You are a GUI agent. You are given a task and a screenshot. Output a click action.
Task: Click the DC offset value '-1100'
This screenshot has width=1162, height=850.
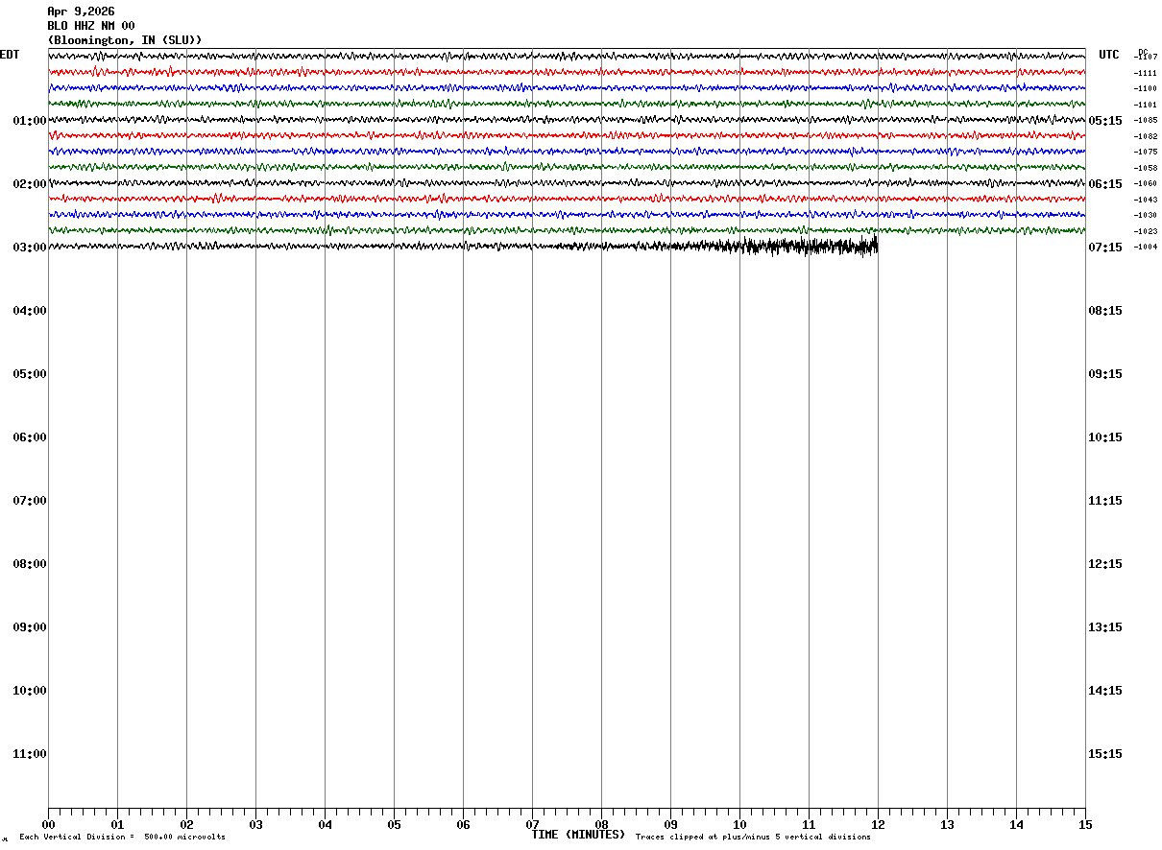1146,88
